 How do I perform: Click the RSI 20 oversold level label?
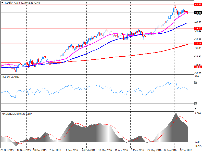[x=196, y=104]
